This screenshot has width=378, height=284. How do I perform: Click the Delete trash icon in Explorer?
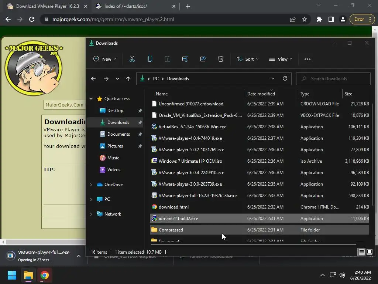coord(221,59)
